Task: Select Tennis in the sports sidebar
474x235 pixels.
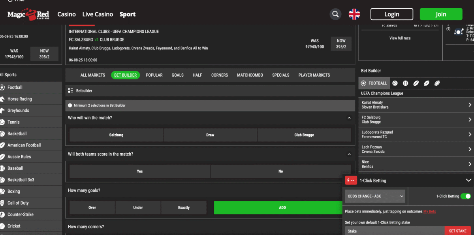Action: [31, 122]
